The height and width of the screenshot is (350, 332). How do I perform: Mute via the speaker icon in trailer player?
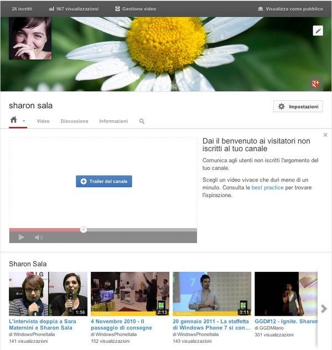click(39, 237)
